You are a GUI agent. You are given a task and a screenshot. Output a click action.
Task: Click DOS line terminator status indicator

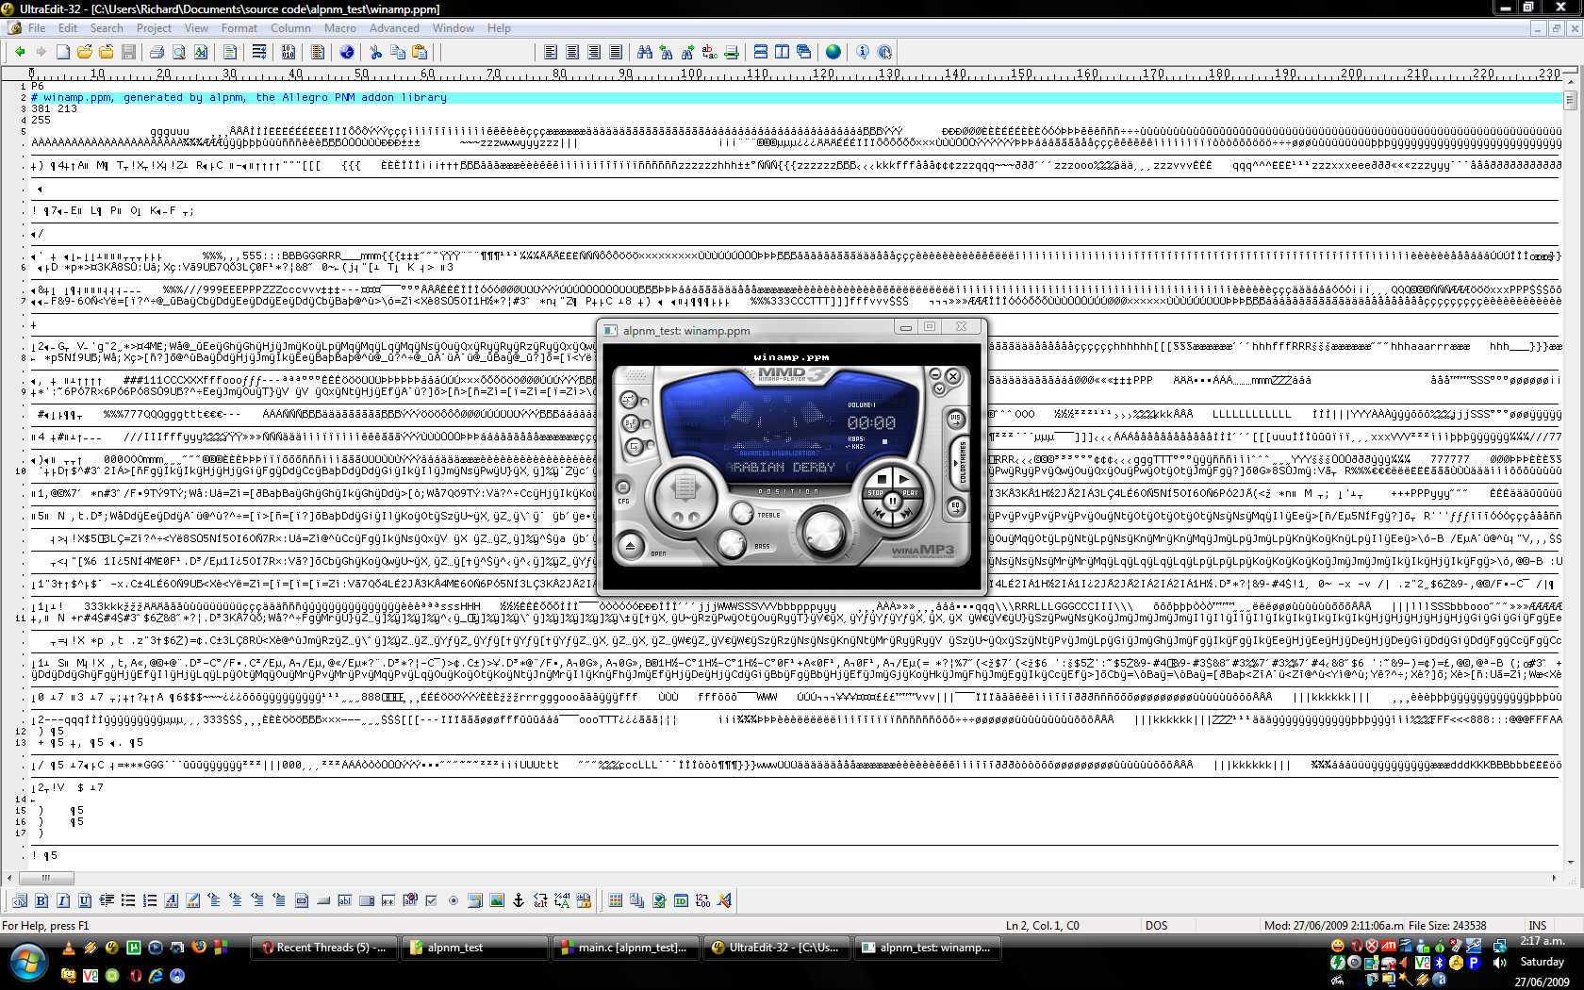1156,926
